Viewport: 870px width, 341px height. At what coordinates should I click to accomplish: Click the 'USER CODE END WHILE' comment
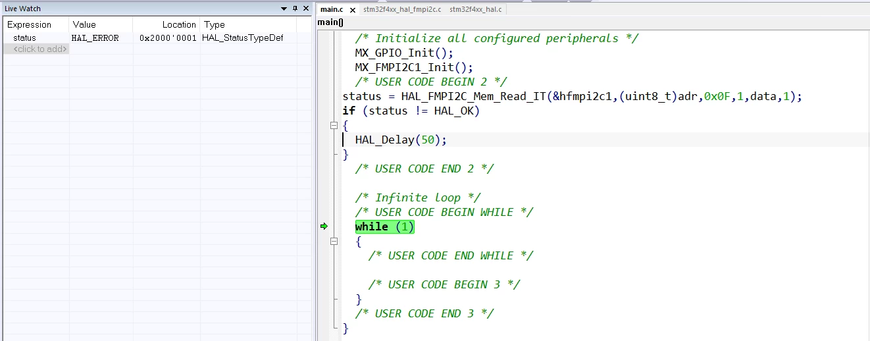point(451,255)
